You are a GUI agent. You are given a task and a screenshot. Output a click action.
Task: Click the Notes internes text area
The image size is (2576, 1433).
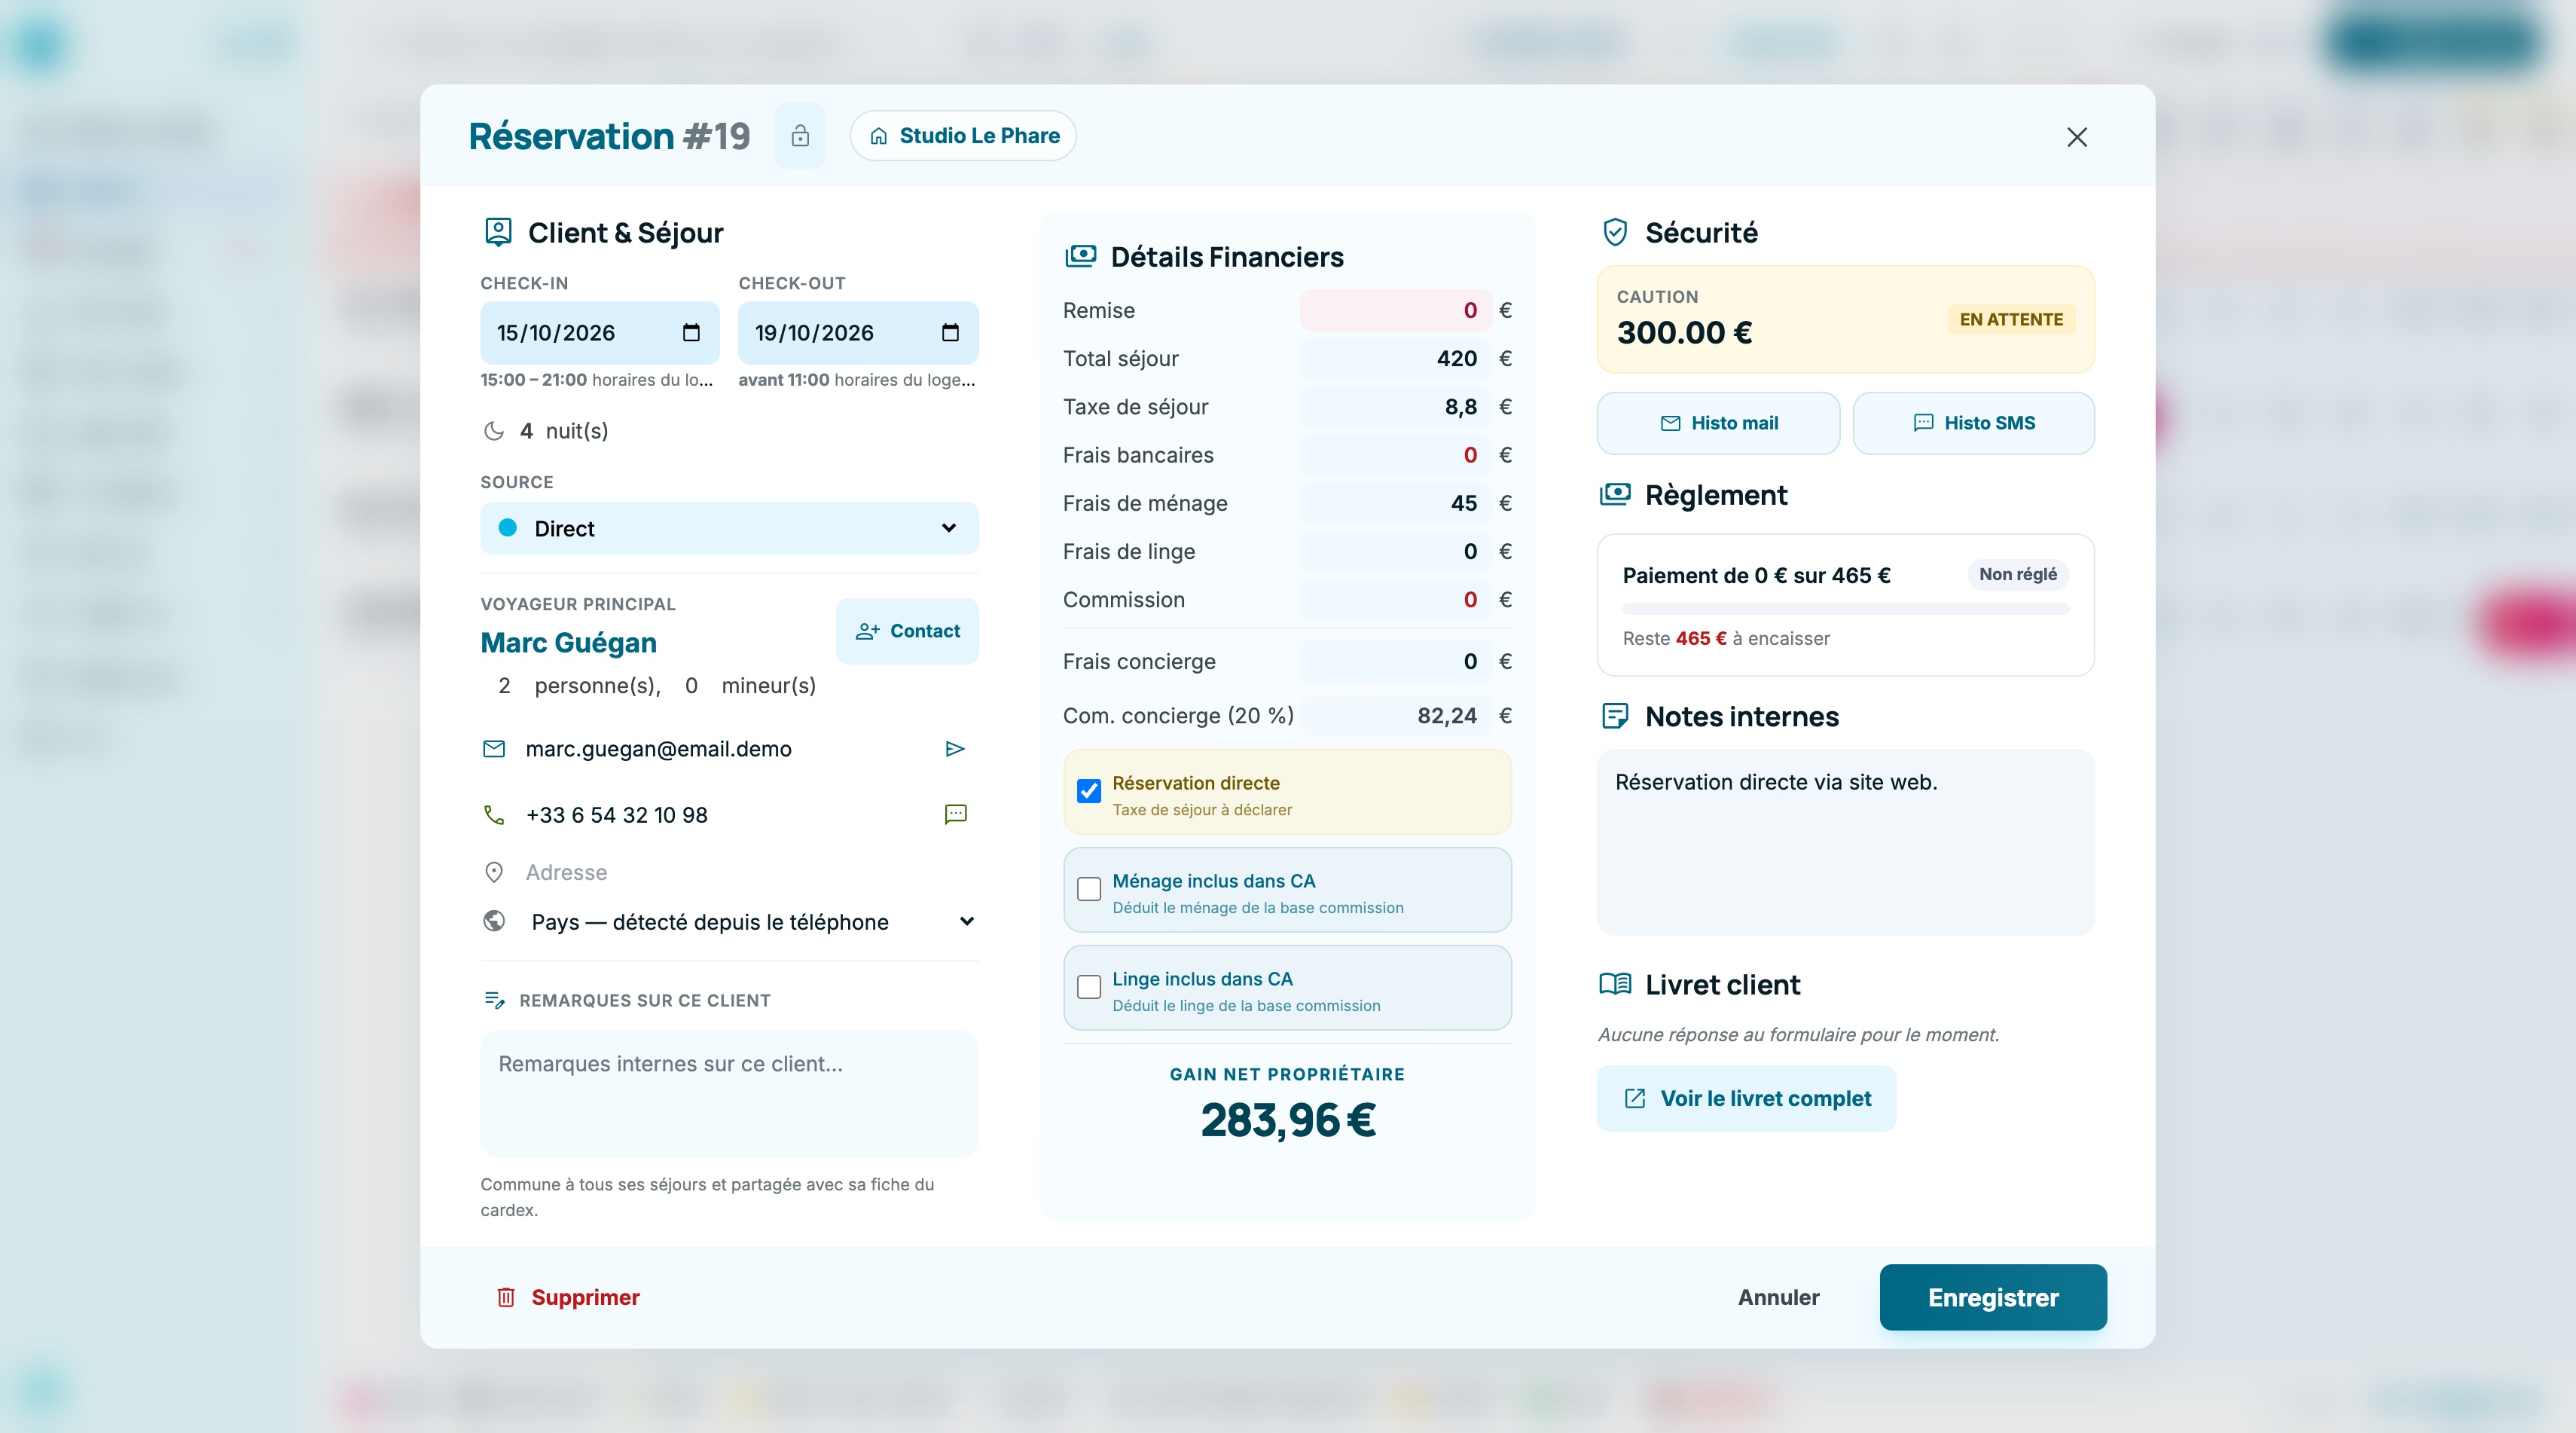click(1845, 842)
